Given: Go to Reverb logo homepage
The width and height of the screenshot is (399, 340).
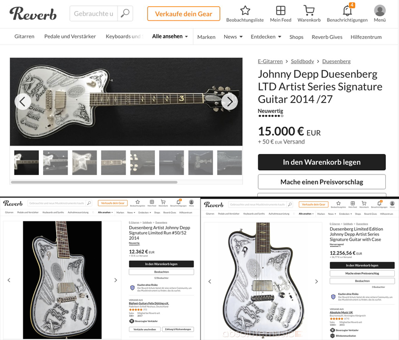Looking at the screenshot, I should [x=33, y=14].
